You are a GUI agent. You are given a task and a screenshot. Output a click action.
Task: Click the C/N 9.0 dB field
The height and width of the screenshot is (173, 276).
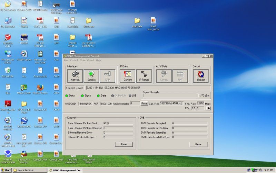[198, 108]
